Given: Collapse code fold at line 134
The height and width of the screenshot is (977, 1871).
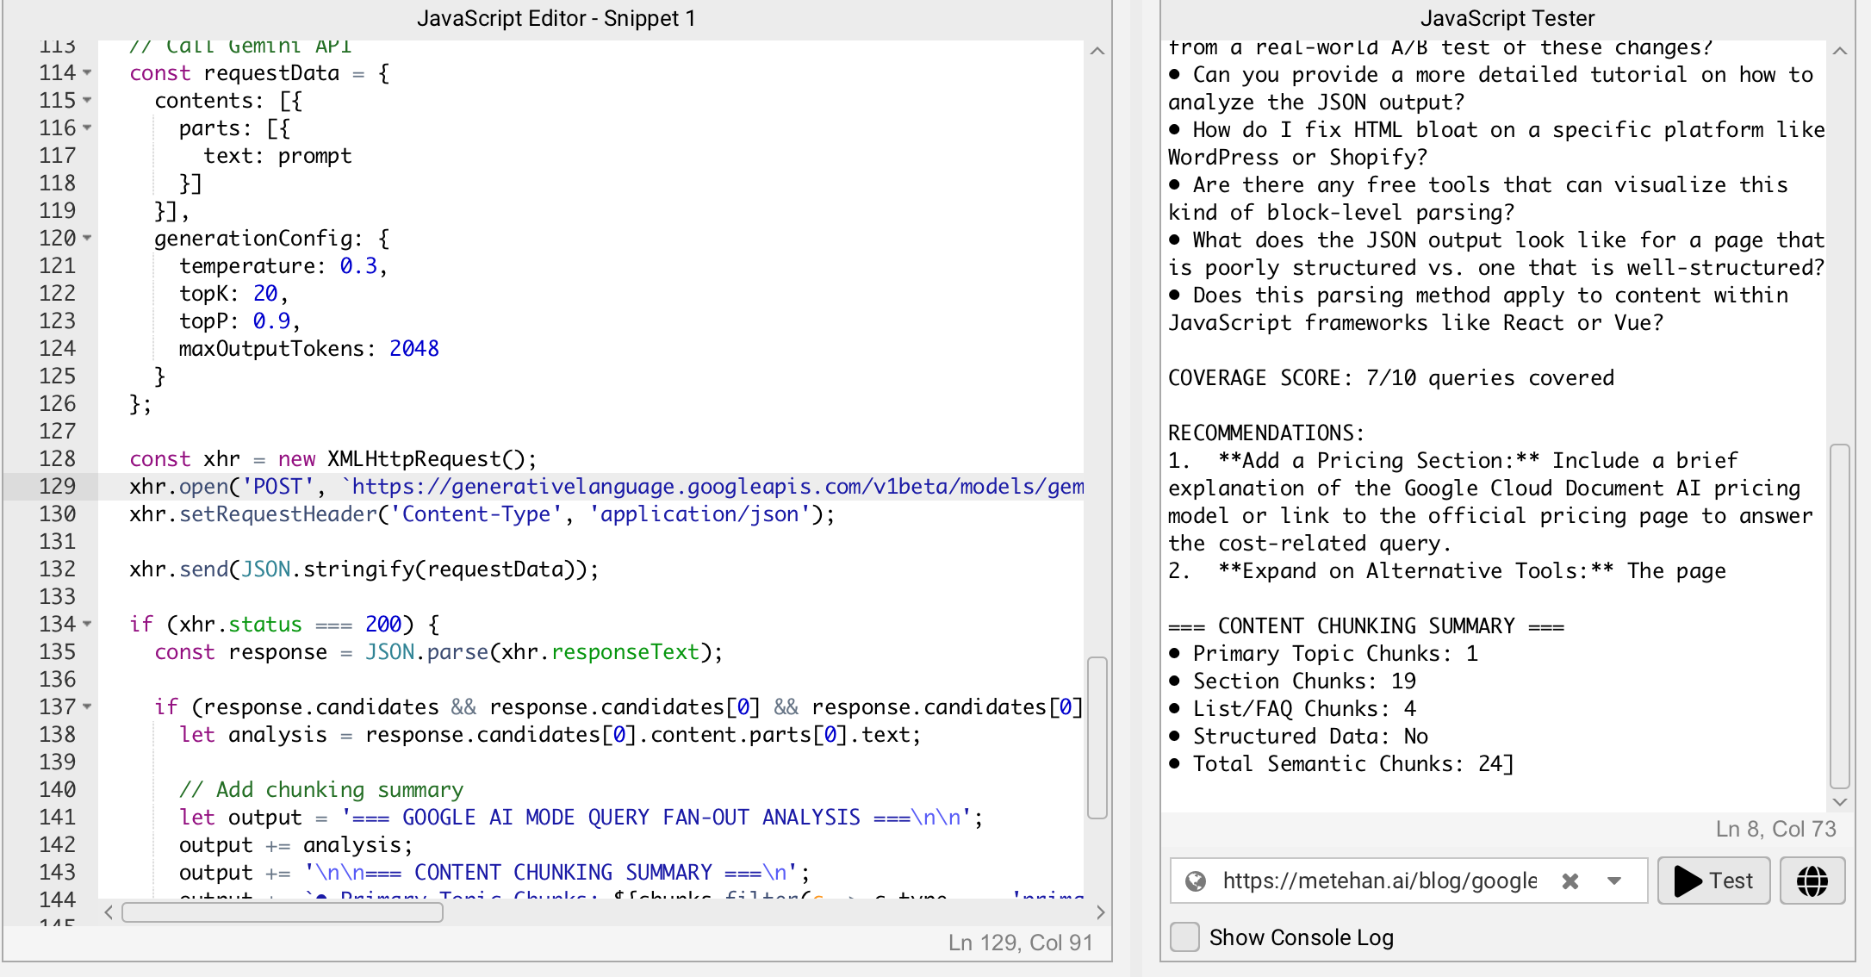Looking at the screenshot, I should [87, 625].
